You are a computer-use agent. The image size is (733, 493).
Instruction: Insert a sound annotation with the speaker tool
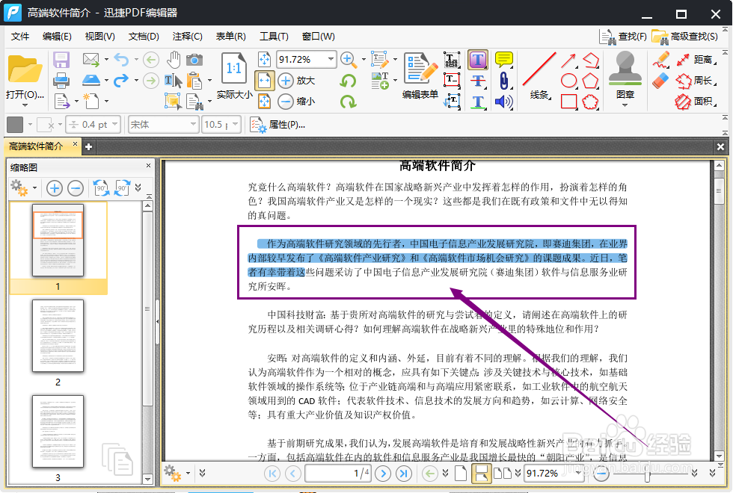pos(504,102)
